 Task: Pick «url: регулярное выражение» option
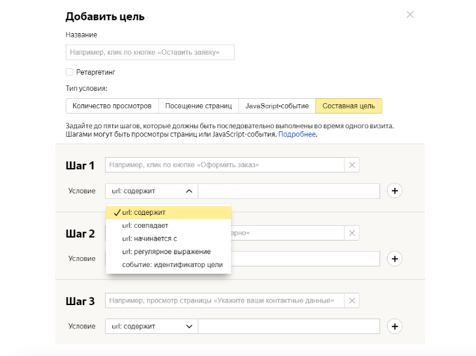166,252
